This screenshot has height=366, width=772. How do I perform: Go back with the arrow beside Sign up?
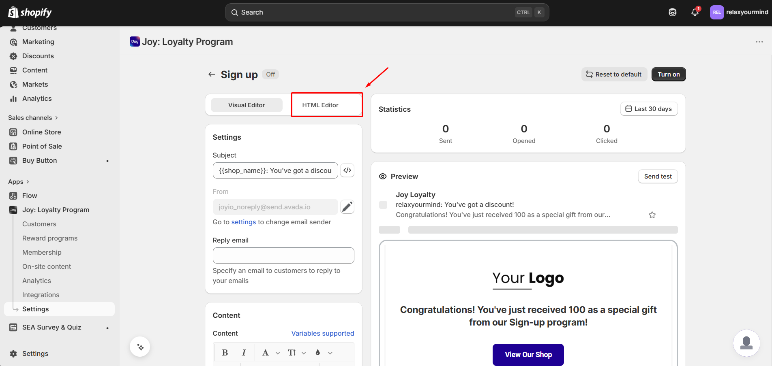click(x=212, y=74)
